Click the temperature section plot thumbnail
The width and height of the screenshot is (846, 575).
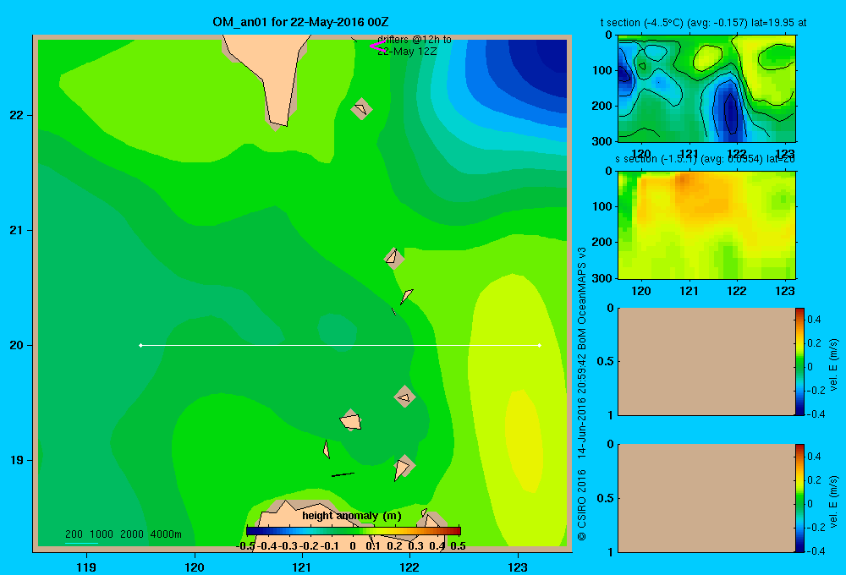coord(706,89)
